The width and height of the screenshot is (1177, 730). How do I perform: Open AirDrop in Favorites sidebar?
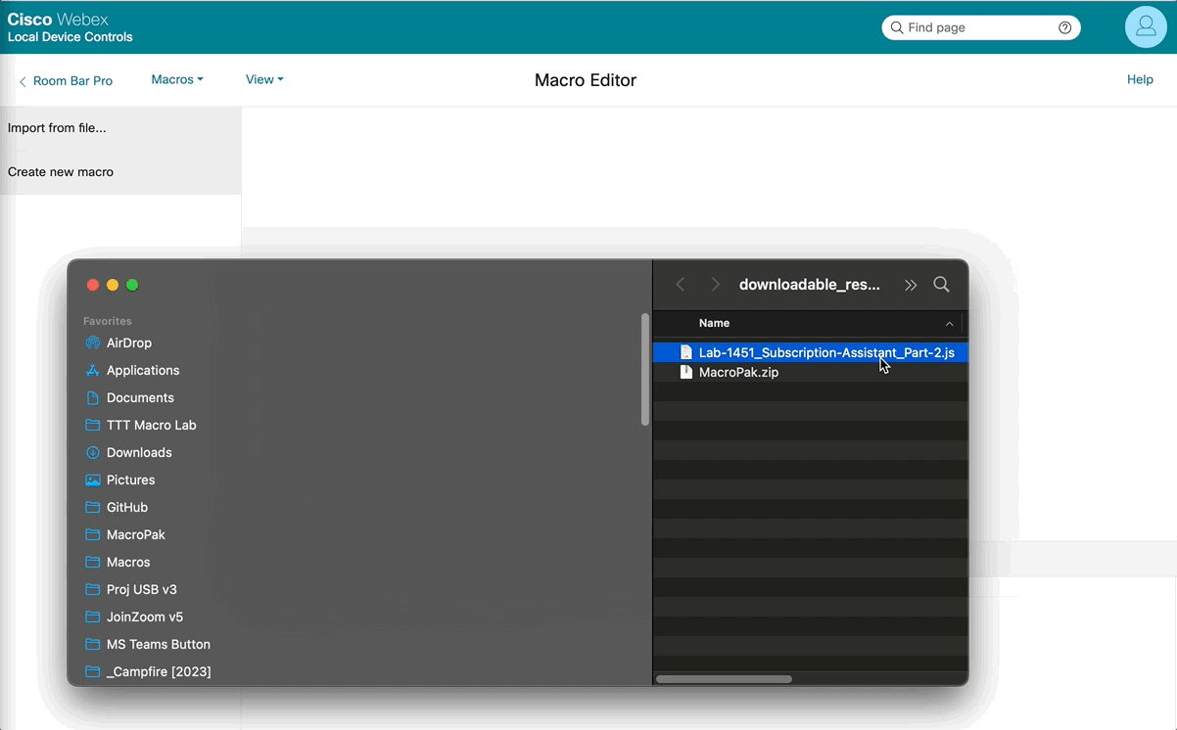click(128, 343)
